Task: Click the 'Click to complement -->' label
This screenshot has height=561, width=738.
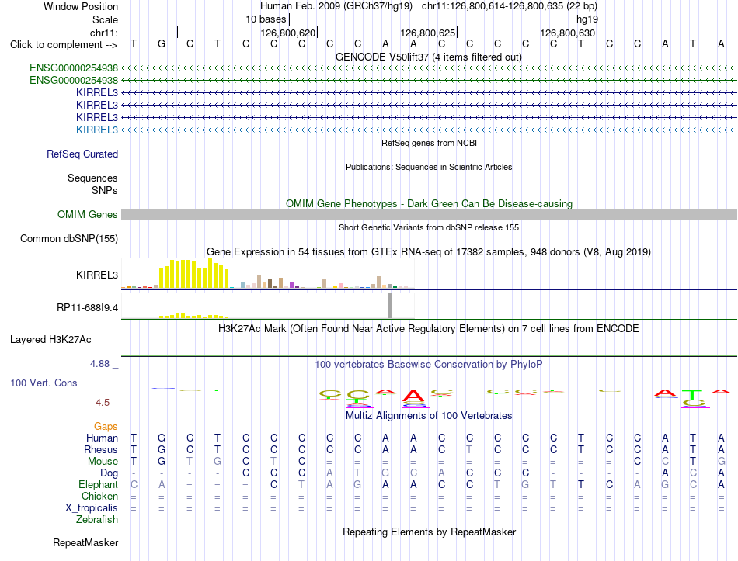Action: 64,45
